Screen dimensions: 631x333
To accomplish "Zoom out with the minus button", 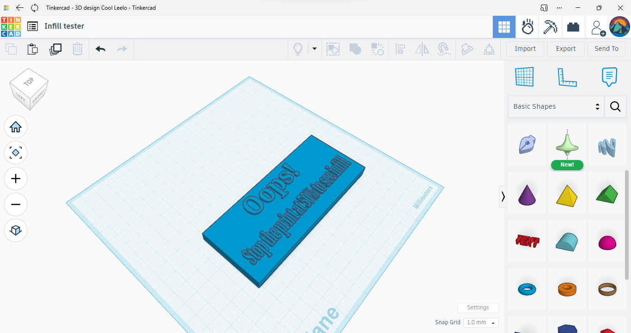I will click(16, 204).
